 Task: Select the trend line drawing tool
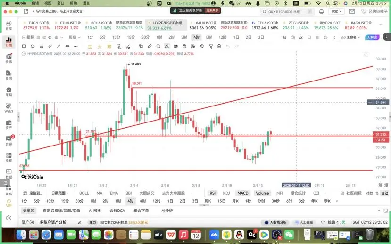(58, 46)
